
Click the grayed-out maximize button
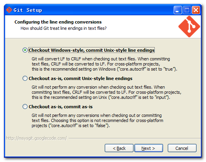[187, 10]
